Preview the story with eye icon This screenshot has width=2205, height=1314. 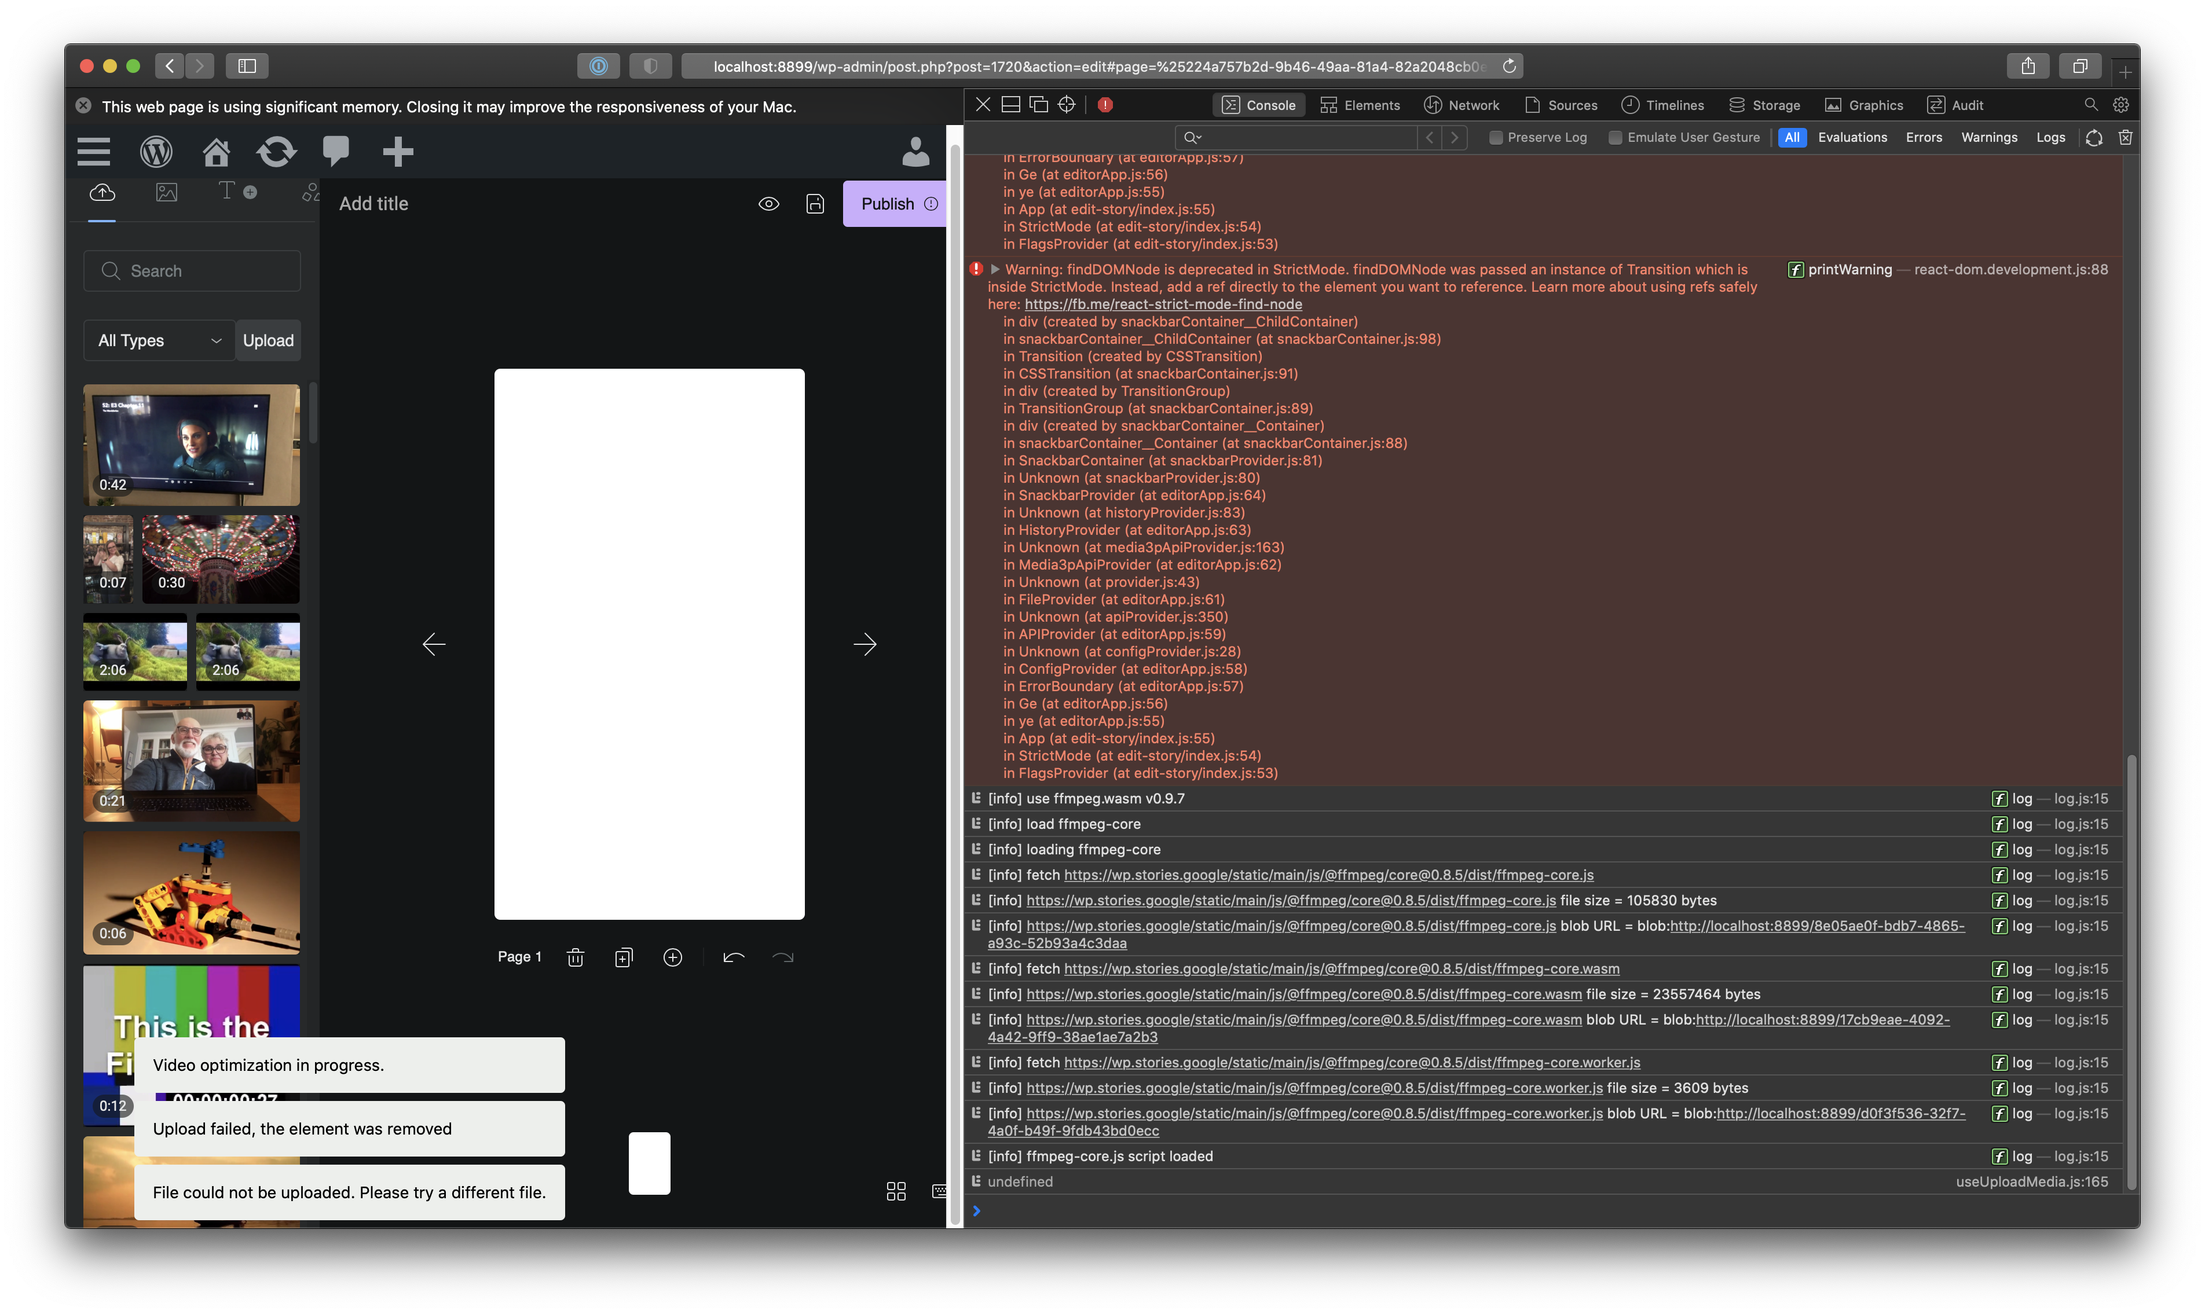tap(768, 204)
